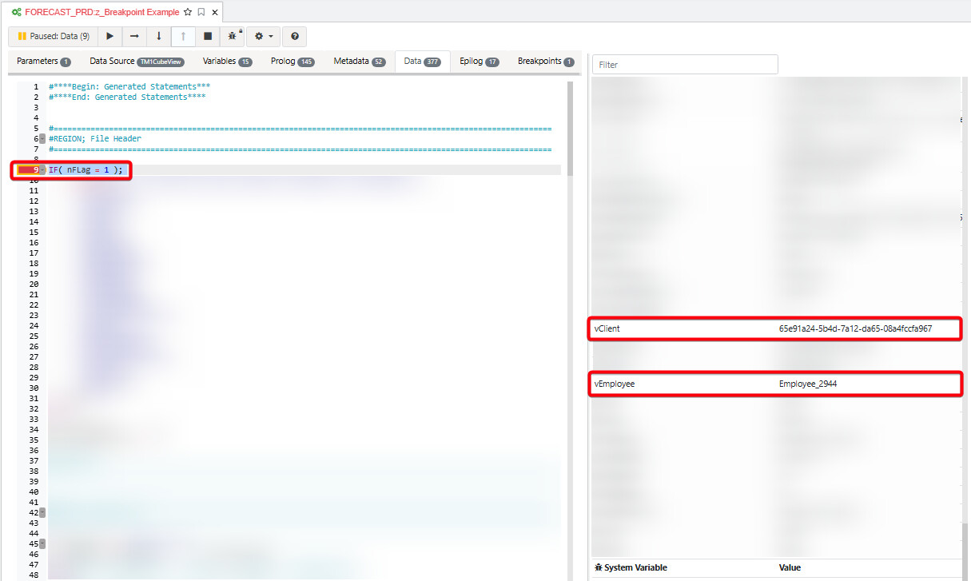Collapse the File Header region on line 6

tap(42, 139)
